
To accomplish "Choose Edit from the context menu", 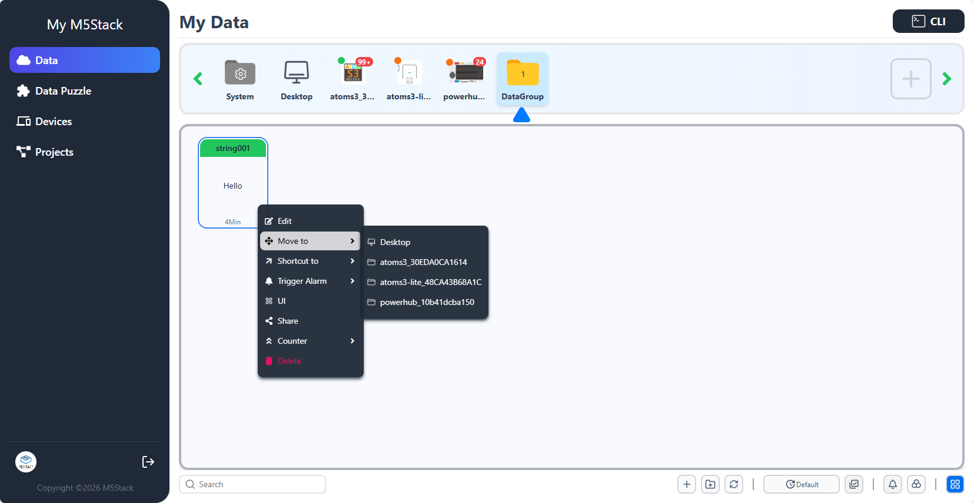I will point(285,221).
